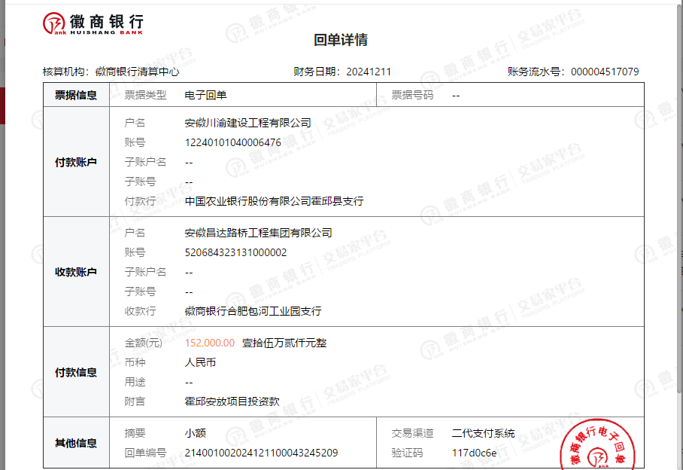Click the payer bank 中国农业银行 霍邱县支行

pos(274,201)
